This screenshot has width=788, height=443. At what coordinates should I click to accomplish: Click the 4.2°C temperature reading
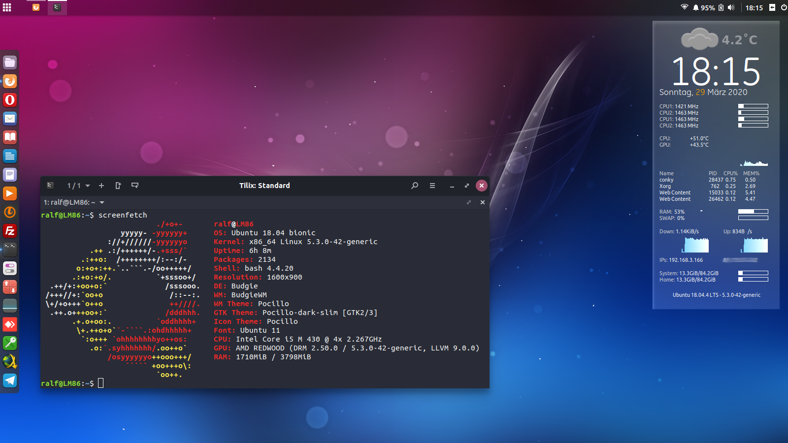click(739, 39)
